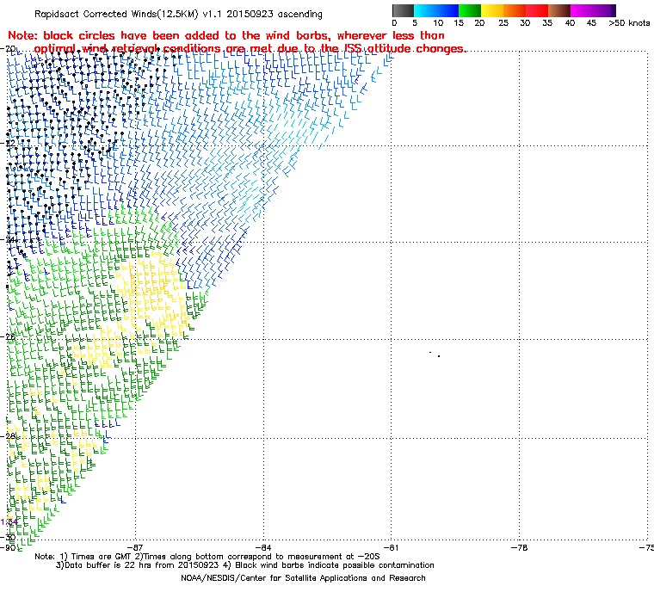Click the '40' legend scale label
Screen dimensions: 654x592
(x=570, y=23)
